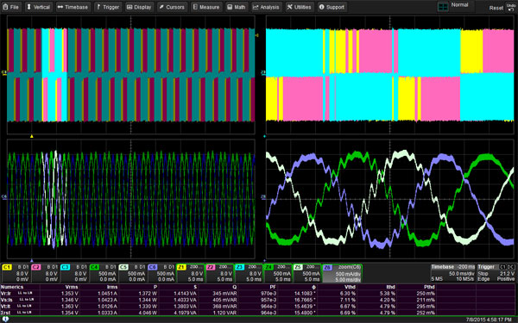Click the Undo button

click(x=511, y=7)
